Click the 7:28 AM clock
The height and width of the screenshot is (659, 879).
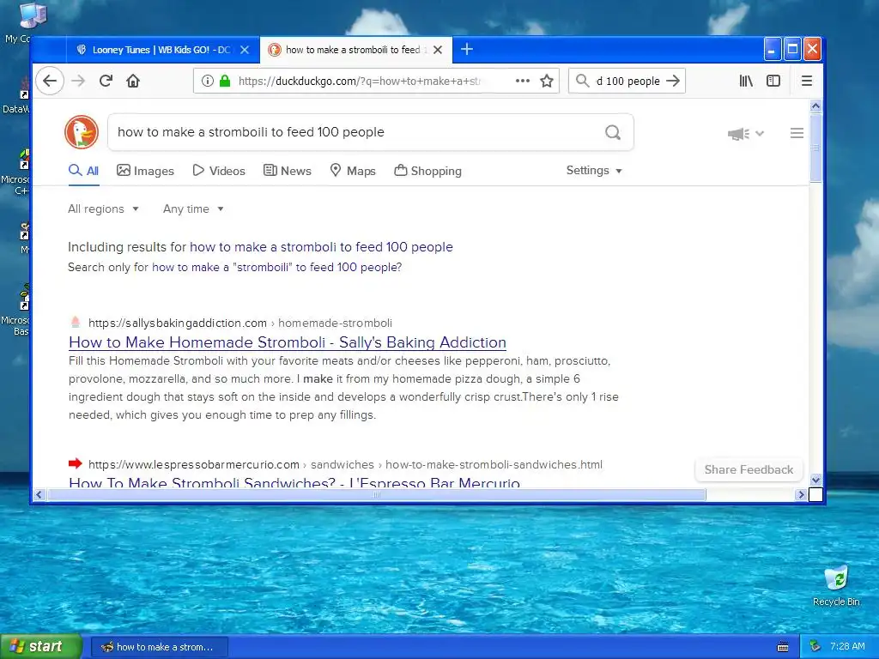click(x=847, y=646)
